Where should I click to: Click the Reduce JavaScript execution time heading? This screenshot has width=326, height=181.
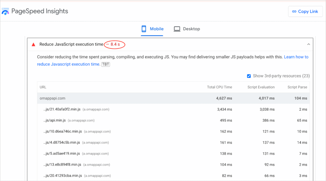pyautogui.click(x=71, y=44)
